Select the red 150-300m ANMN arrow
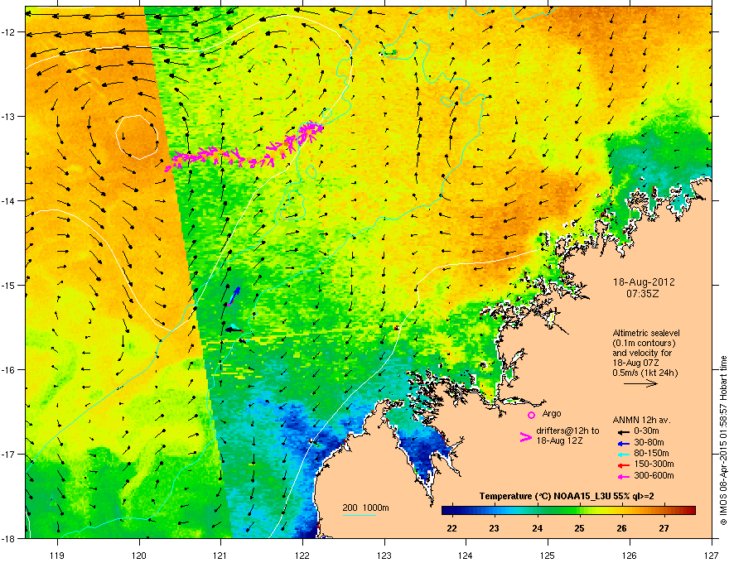This screenshot has height=563, width=729. 623,464
